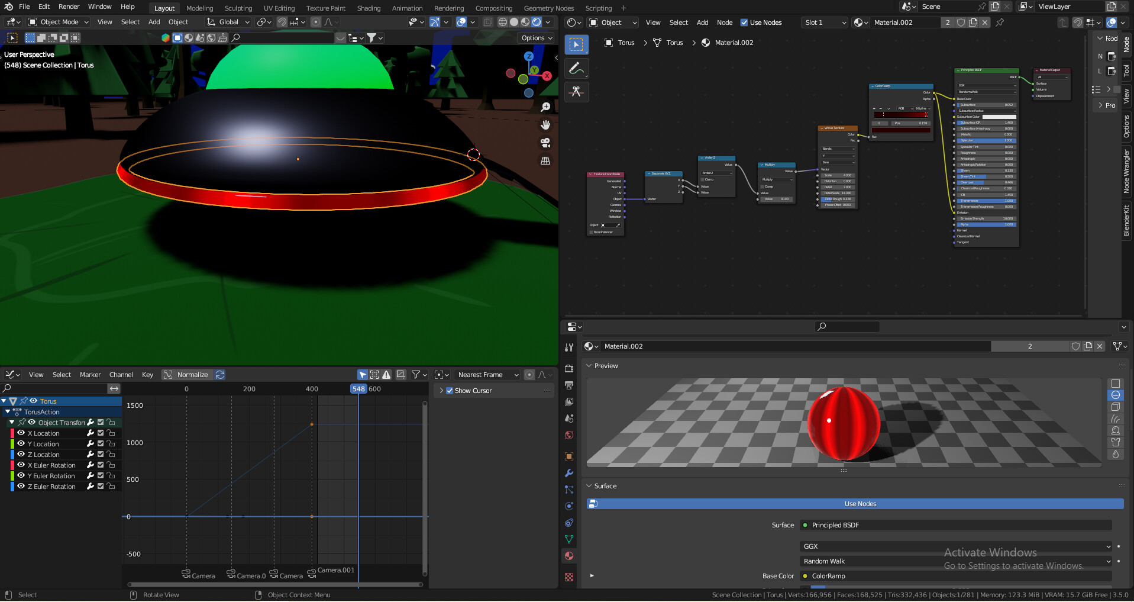Hide the X Location channel
The height and width of the screenshot is (602, 1134).
21,433
